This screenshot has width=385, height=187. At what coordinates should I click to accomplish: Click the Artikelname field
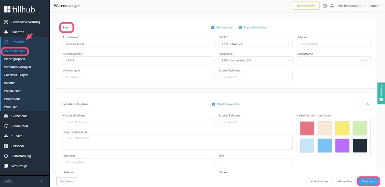point(139,44)
